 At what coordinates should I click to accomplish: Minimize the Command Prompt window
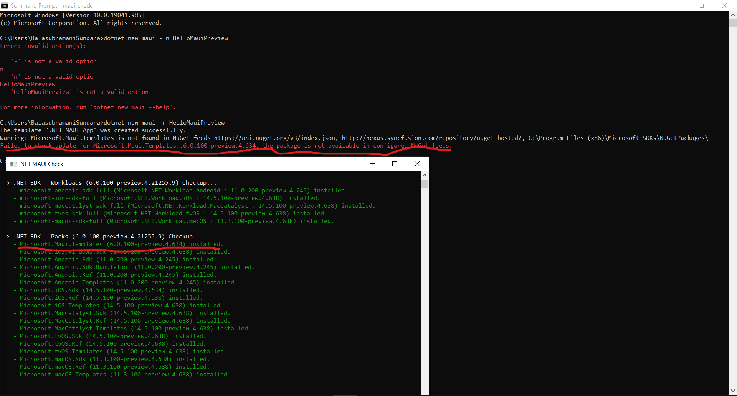pyautogui.click(x=680, y=5)
